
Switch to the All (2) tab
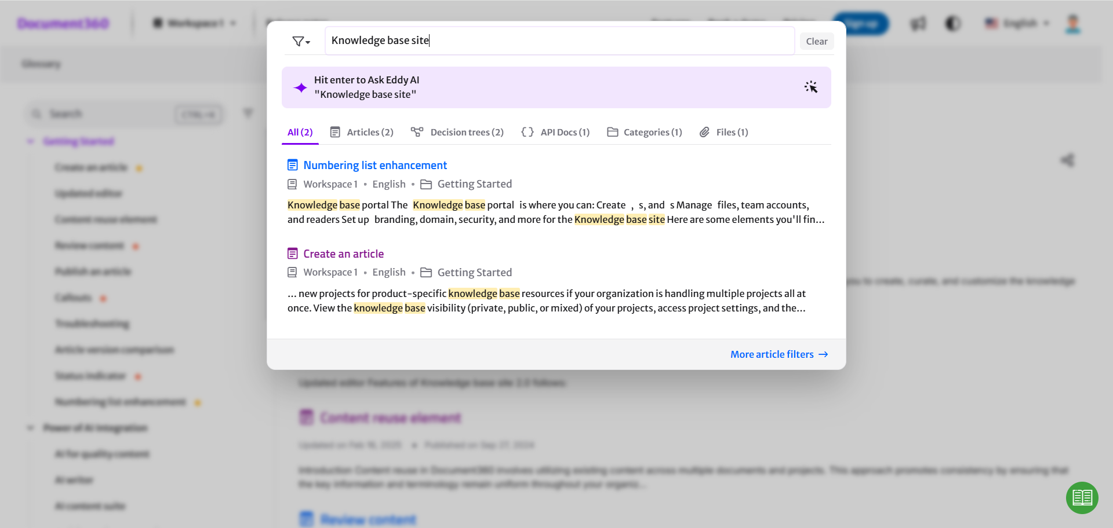coord(300,132)
